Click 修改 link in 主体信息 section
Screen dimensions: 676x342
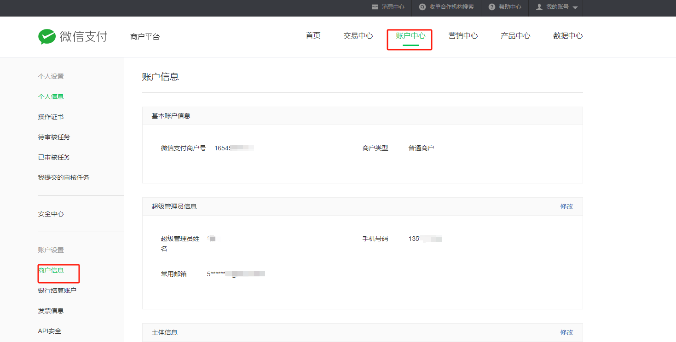(566, 332)
